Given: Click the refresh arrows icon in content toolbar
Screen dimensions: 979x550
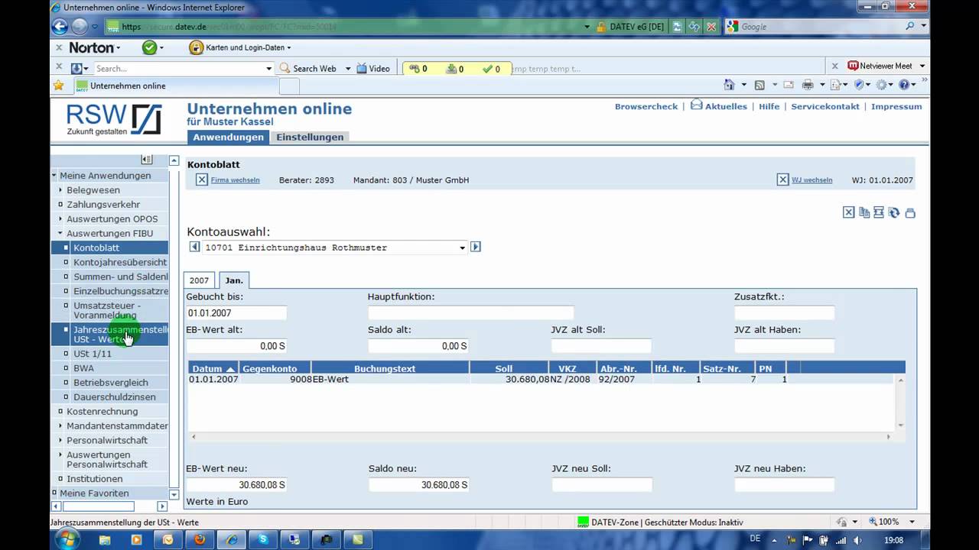Looking at the screenshot, I should click(x=894, y=212).
